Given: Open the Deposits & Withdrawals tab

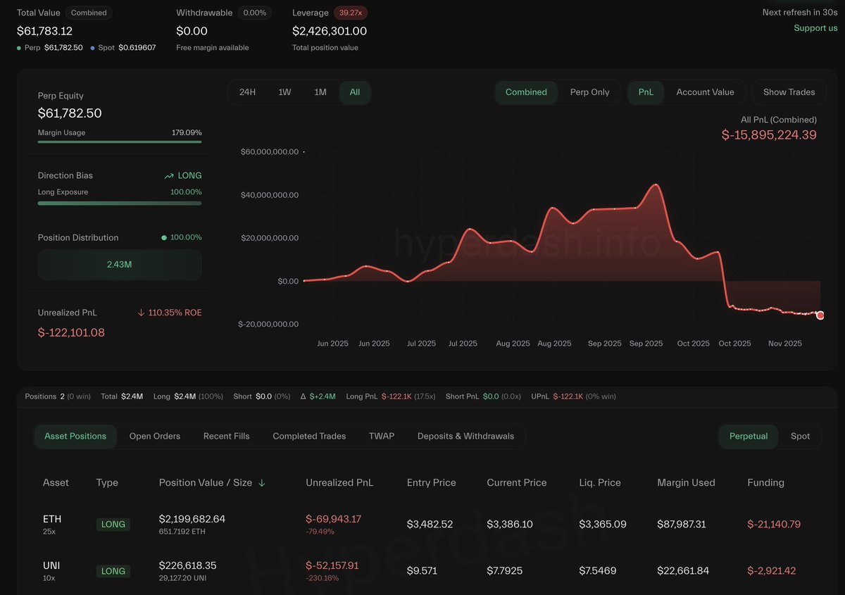Looking at the screenshot, I should (465, 437).
